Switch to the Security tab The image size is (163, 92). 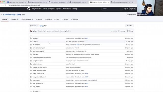click(65, 19)
